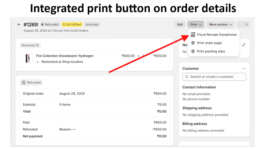Click the No billing address provided text
Viewport: 266px width, 149px height.
[x=203, y=130]
